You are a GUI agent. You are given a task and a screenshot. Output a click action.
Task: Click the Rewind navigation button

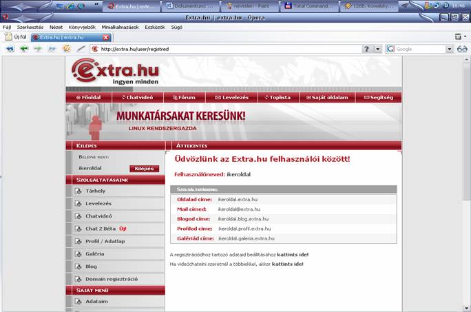tap(10, 49)
